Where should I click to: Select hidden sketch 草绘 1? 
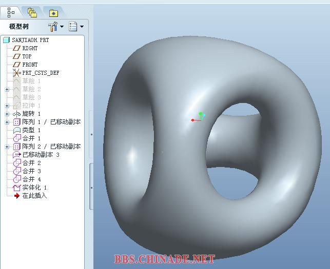coord(31,81)
